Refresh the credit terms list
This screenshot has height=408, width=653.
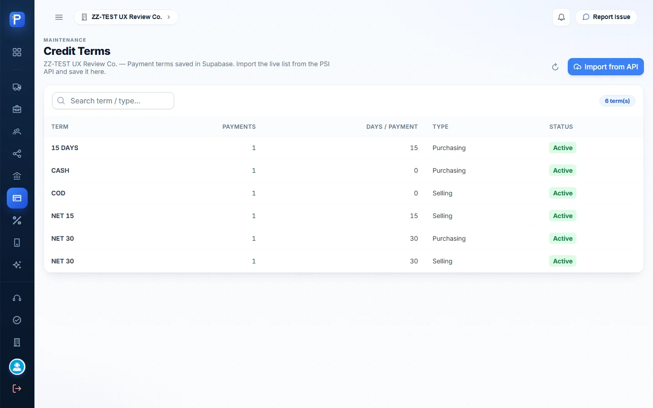tap(555, 67)
